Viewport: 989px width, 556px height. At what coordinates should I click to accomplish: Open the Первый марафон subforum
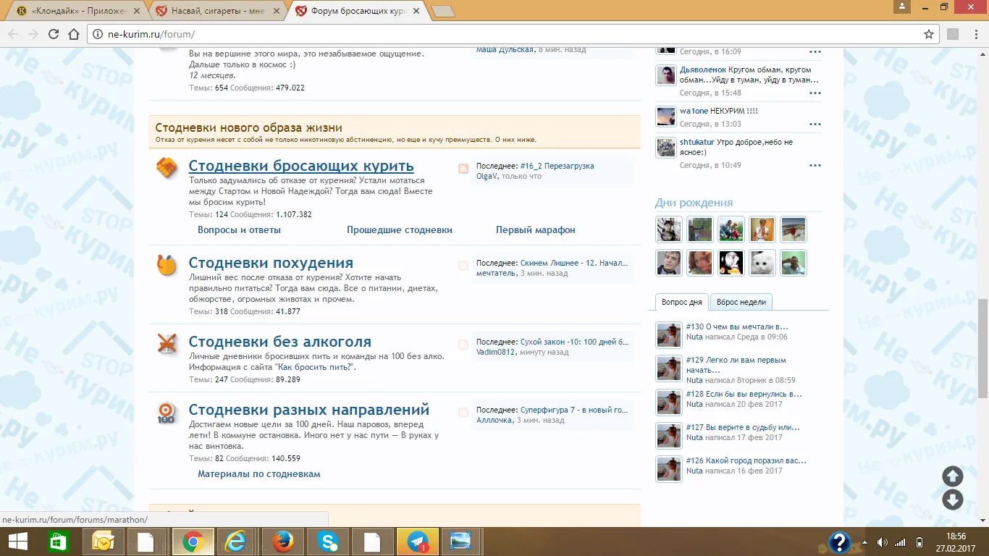[536, 229]
